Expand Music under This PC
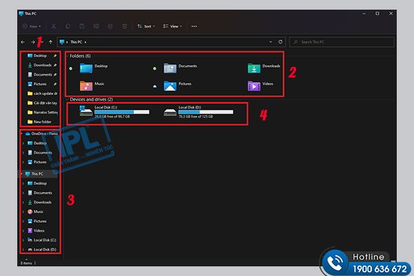This screenshot has width=414, height=276. (x=23, y=212)
